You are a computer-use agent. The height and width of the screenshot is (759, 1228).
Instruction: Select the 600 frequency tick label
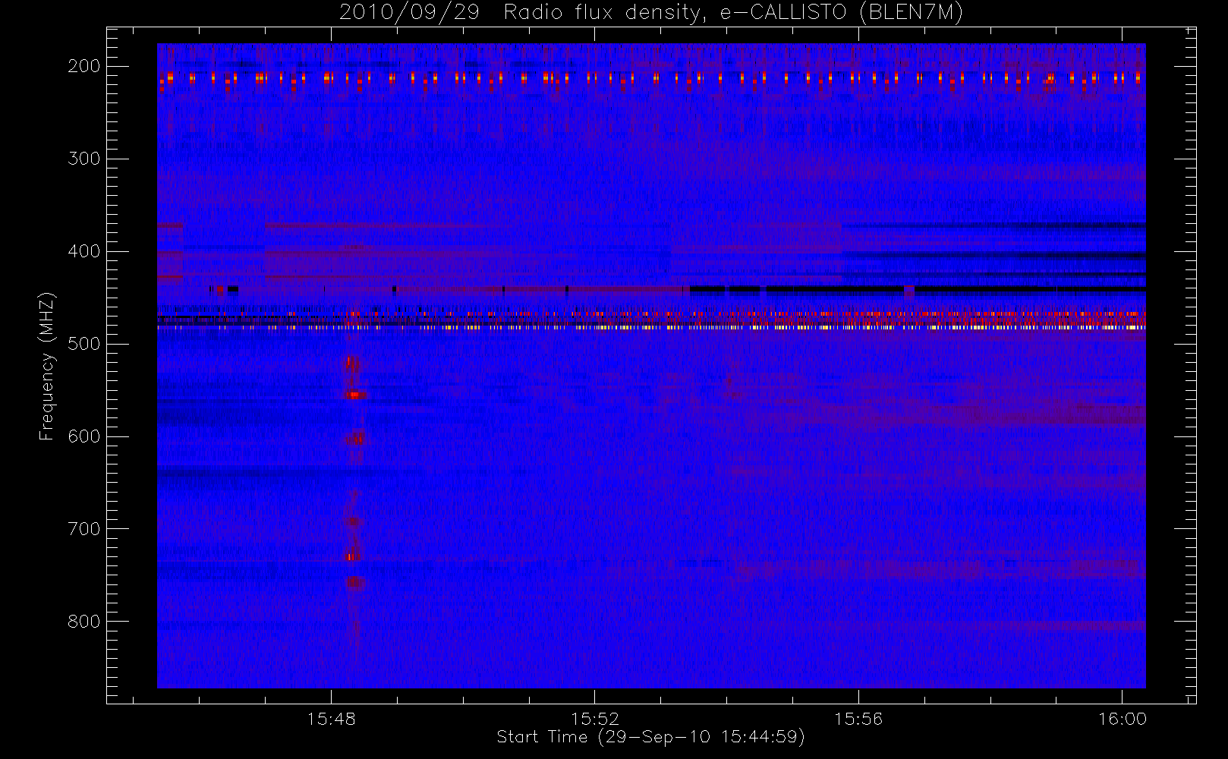[x=83, y=436]
